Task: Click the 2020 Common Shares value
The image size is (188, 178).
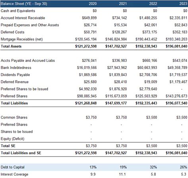Action: tap(91, 117)
